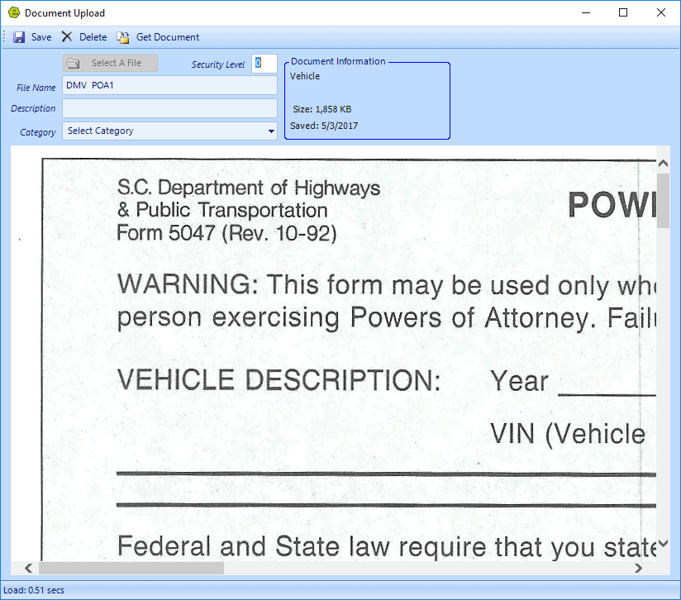This screenshot has width=681, height=600.
Task: Click the Get Document clipboard icon
Action: (123, 37)
